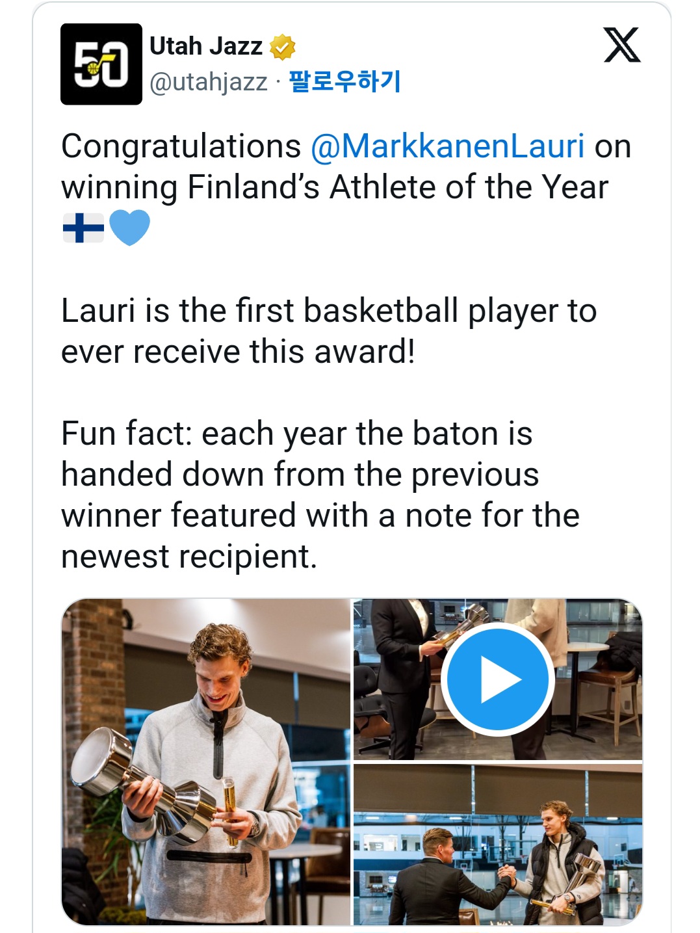Image resolution: width=700 pixels, height=933 pixels.
Task: Click the Finland flag emoji
Action: point(83,228)
